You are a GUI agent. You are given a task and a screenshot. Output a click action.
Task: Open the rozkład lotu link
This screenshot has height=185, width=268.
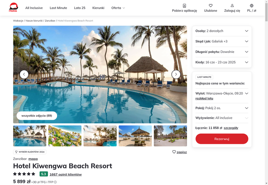[204, 98]
